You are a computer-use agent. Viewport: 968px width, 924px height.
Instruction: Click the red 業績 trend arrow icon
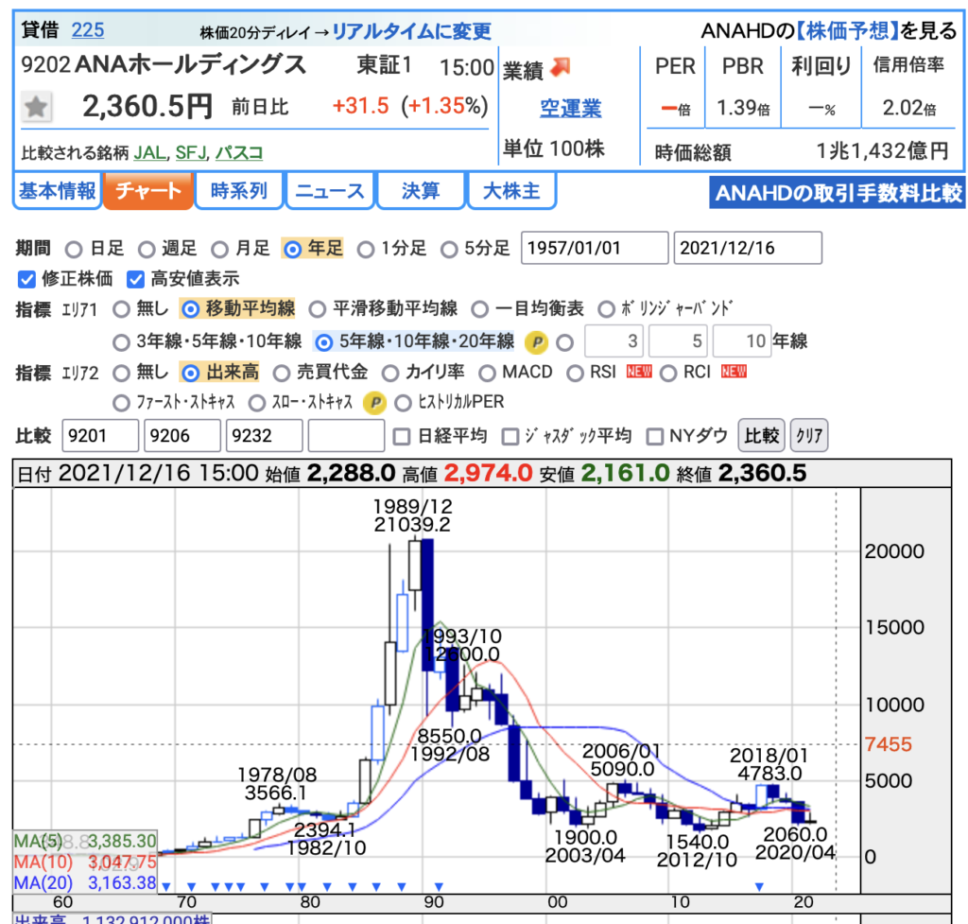tap(560, 67)
